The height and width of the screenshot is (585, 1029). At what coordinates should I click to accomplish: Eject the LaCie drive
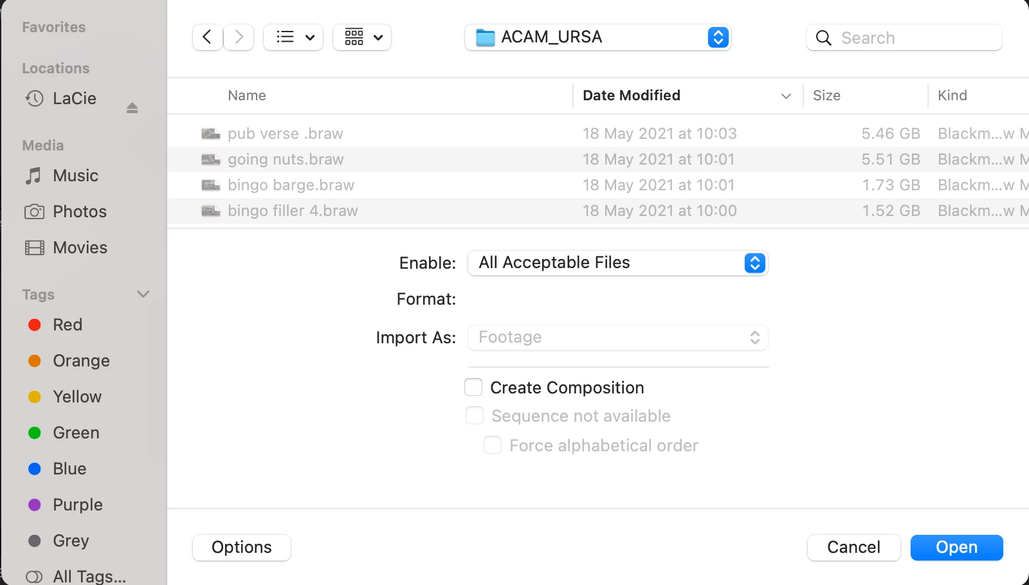tap(132, 107)
